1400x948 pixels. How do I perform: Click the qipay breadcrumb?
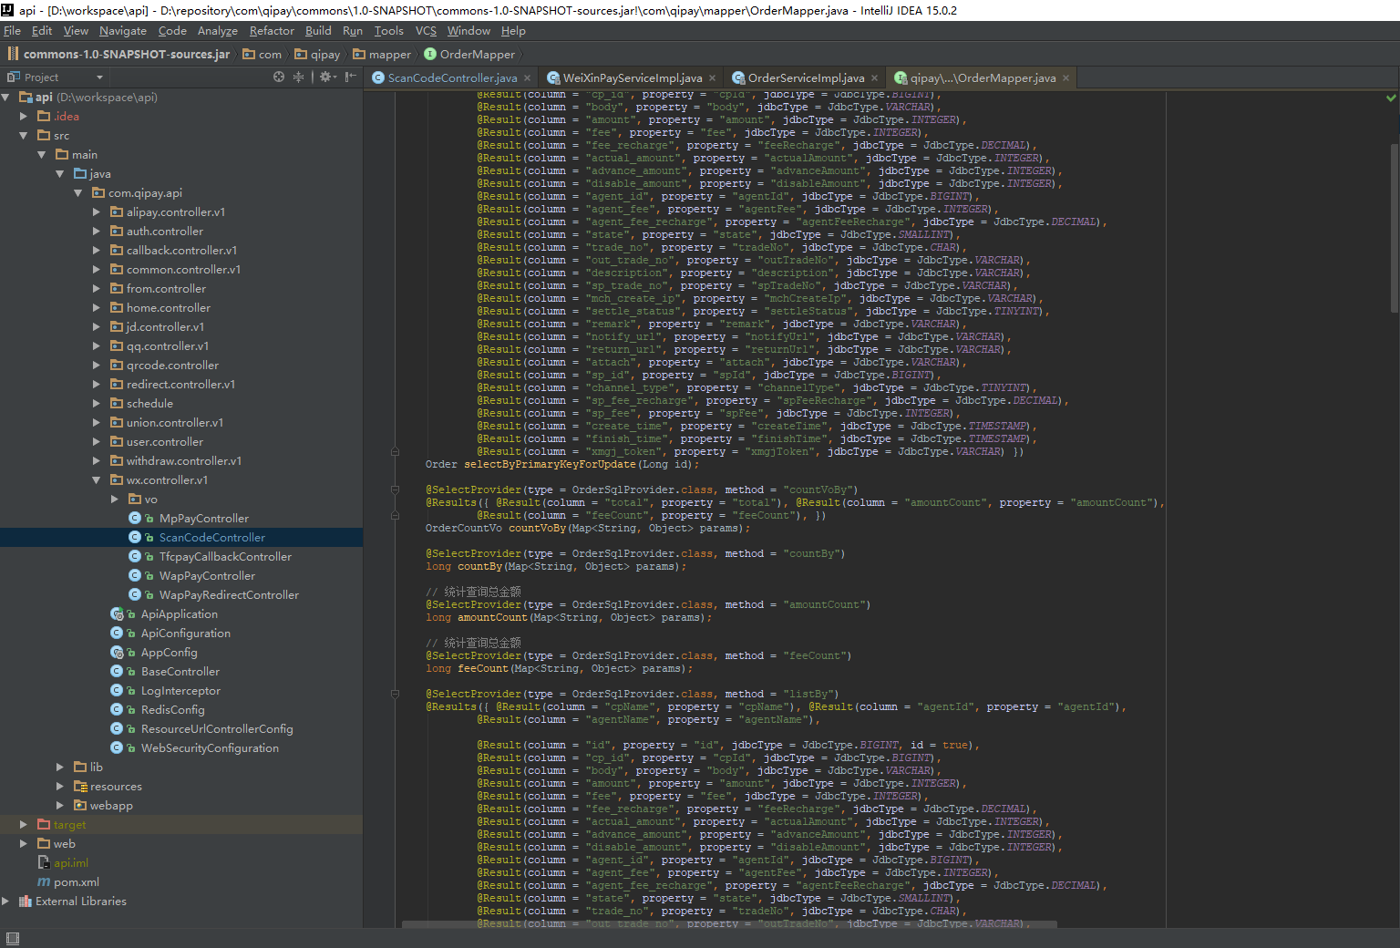click(317, 55)
